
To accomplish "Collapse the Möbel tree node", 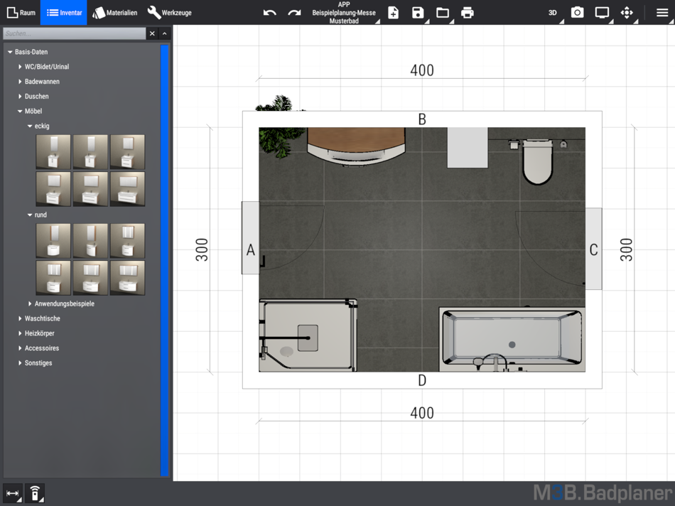I will click(x=20, y=111).
